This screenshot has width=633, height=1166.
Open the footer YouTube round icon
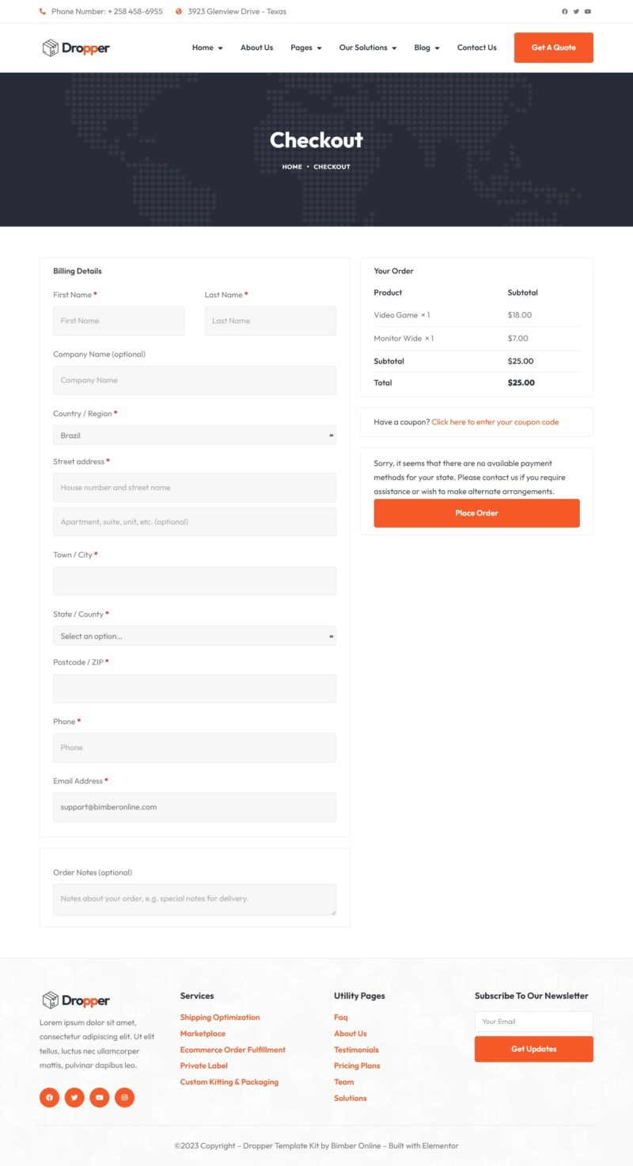[99, 1097]
